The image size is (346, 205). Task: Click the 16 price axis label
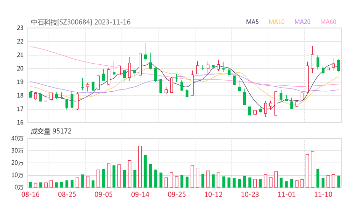click(x=20, y=123)
